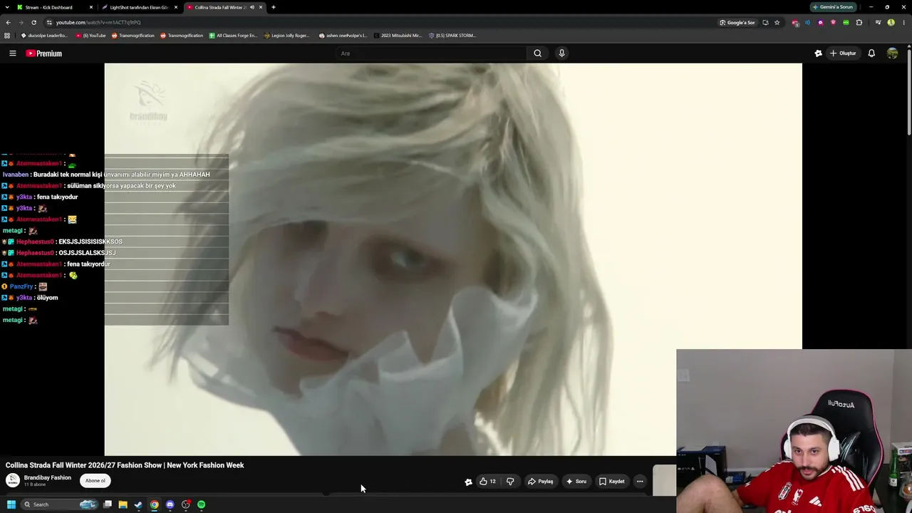
Task: Open YouTube notifications bell
Action: coord(871,53)
